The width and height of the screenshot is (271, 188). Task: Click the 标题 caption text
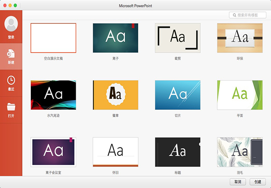point(178,172)
